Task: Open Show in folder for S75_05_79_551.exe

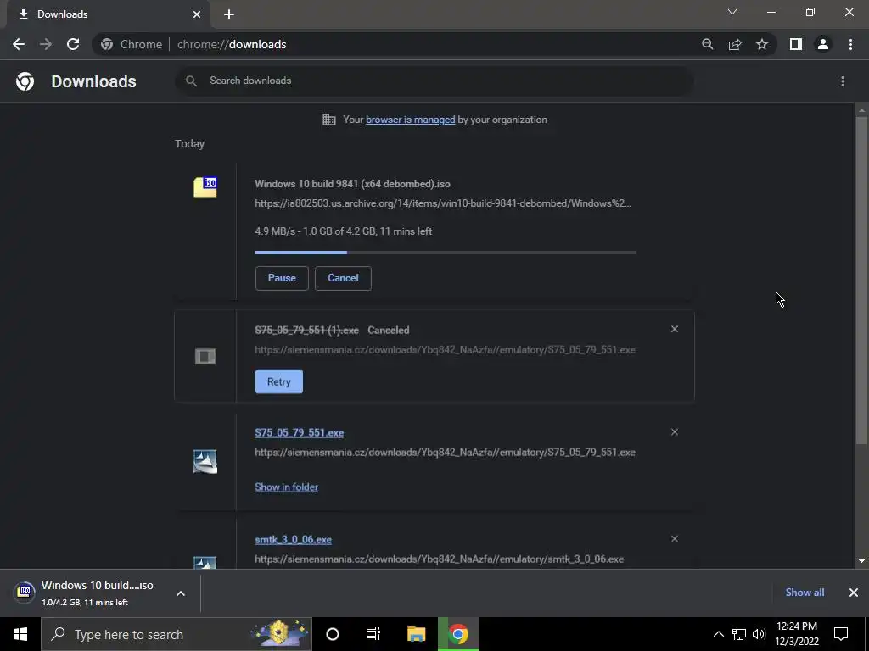Action: coord(287,487)
